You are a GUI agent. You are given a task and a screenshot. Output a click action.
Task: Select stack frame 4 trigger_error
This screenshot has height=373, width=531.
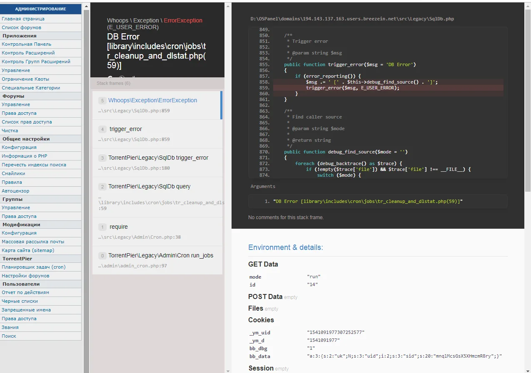157,134
